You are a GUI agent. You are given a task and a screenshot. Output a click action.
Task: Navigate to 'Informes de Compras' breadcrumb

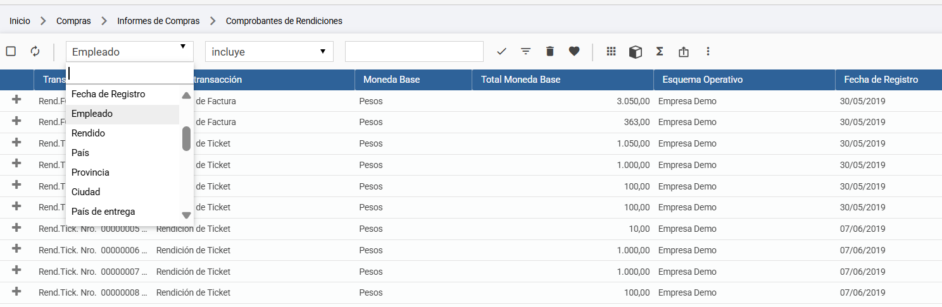pos(158,21)
